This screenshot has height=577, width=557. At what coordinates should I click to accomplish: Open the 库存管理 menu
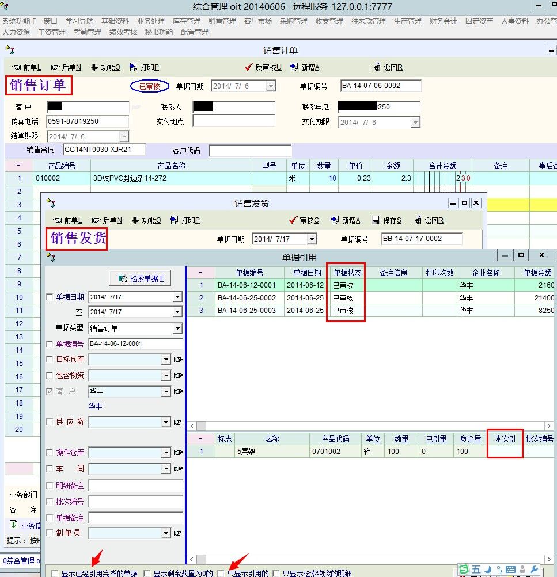(x=186, y=21)
